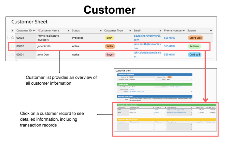Open the Customer Type column dropdown

[130, 30]
